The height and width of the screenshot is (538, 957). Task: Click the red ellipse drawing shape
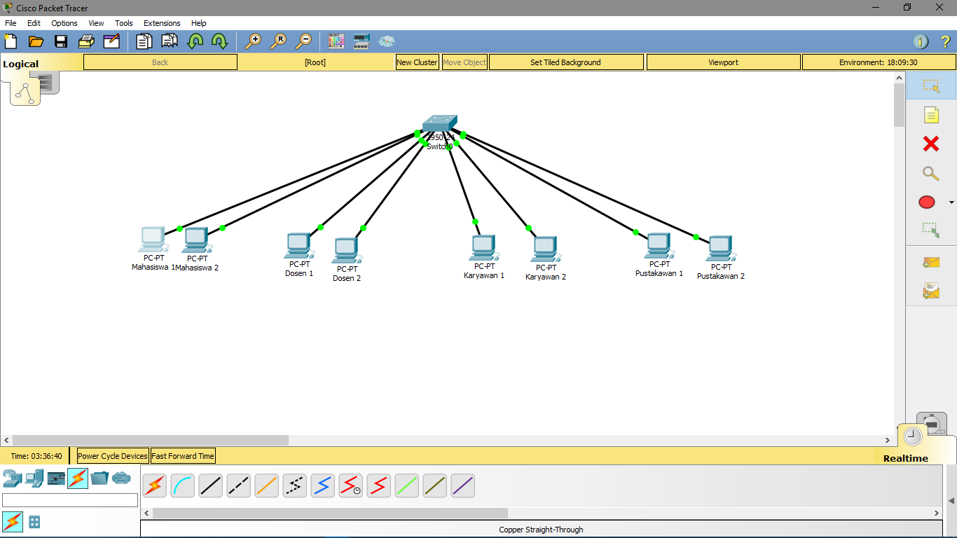point(926,202)
